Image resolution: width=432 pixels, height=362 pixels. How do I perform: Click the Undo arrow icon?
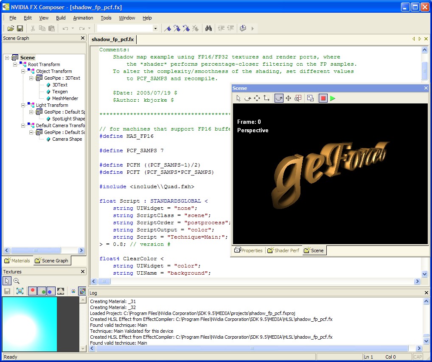(x=65, y=28)
